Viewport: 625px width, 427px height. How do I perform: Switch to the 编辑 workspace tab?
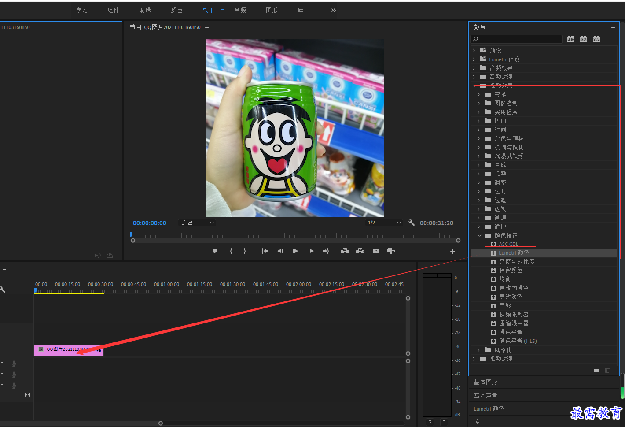tap(145, 10)
